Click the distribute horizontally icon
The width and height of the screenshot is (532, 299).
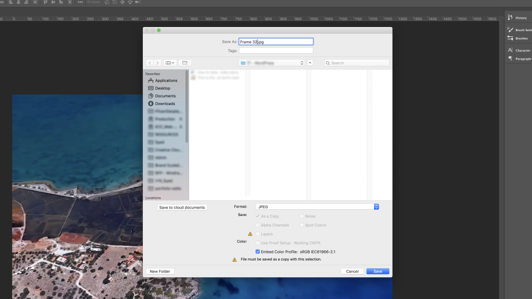point(70,2)
